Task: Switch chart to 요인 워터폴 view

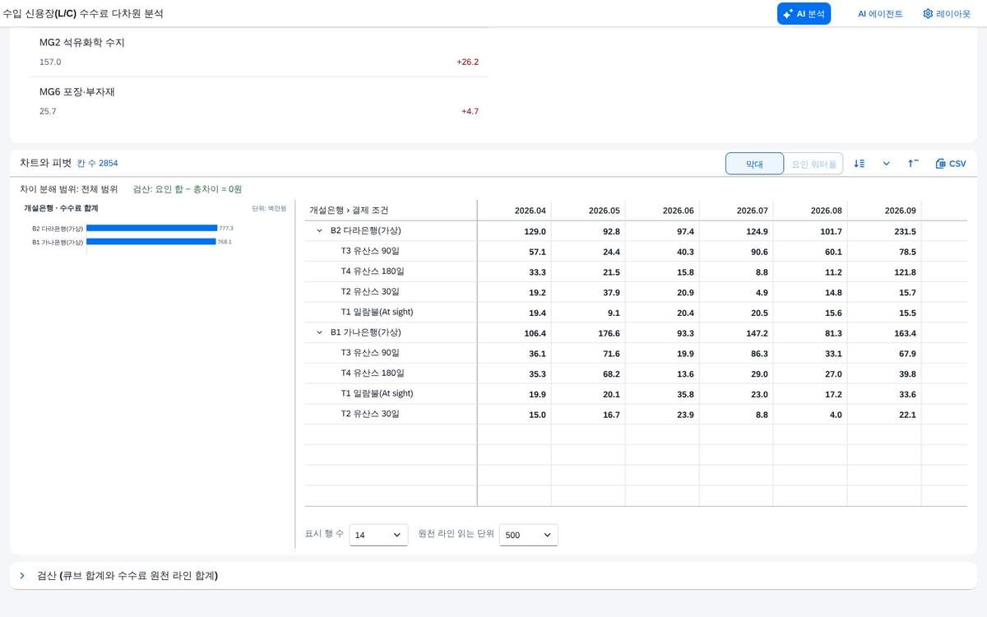Action: 813,164
